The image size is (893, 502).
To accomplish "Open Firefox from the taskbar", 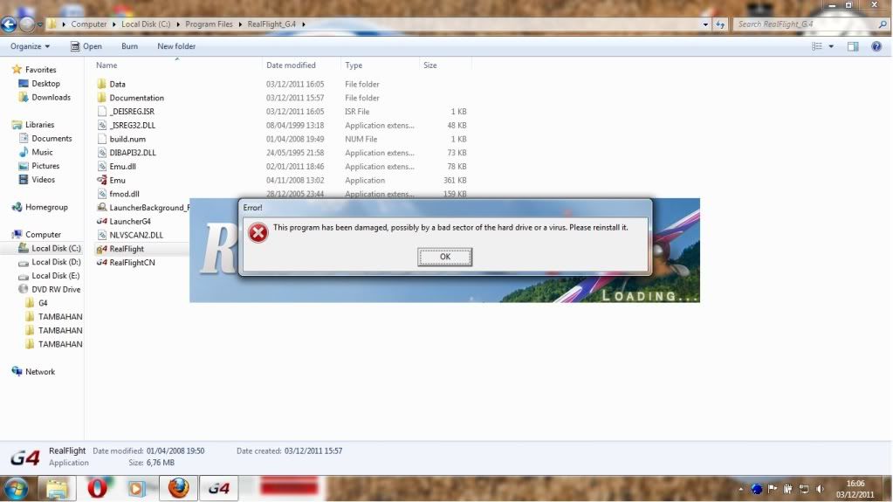I will 178,488.
